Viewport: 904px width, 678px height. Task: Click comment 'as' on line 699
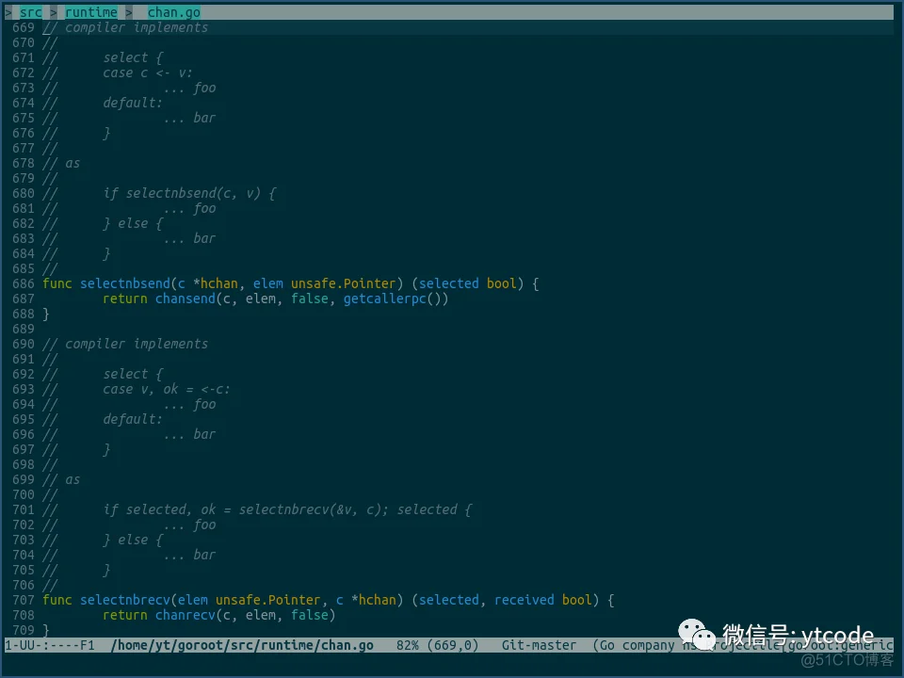coord(73,479)
